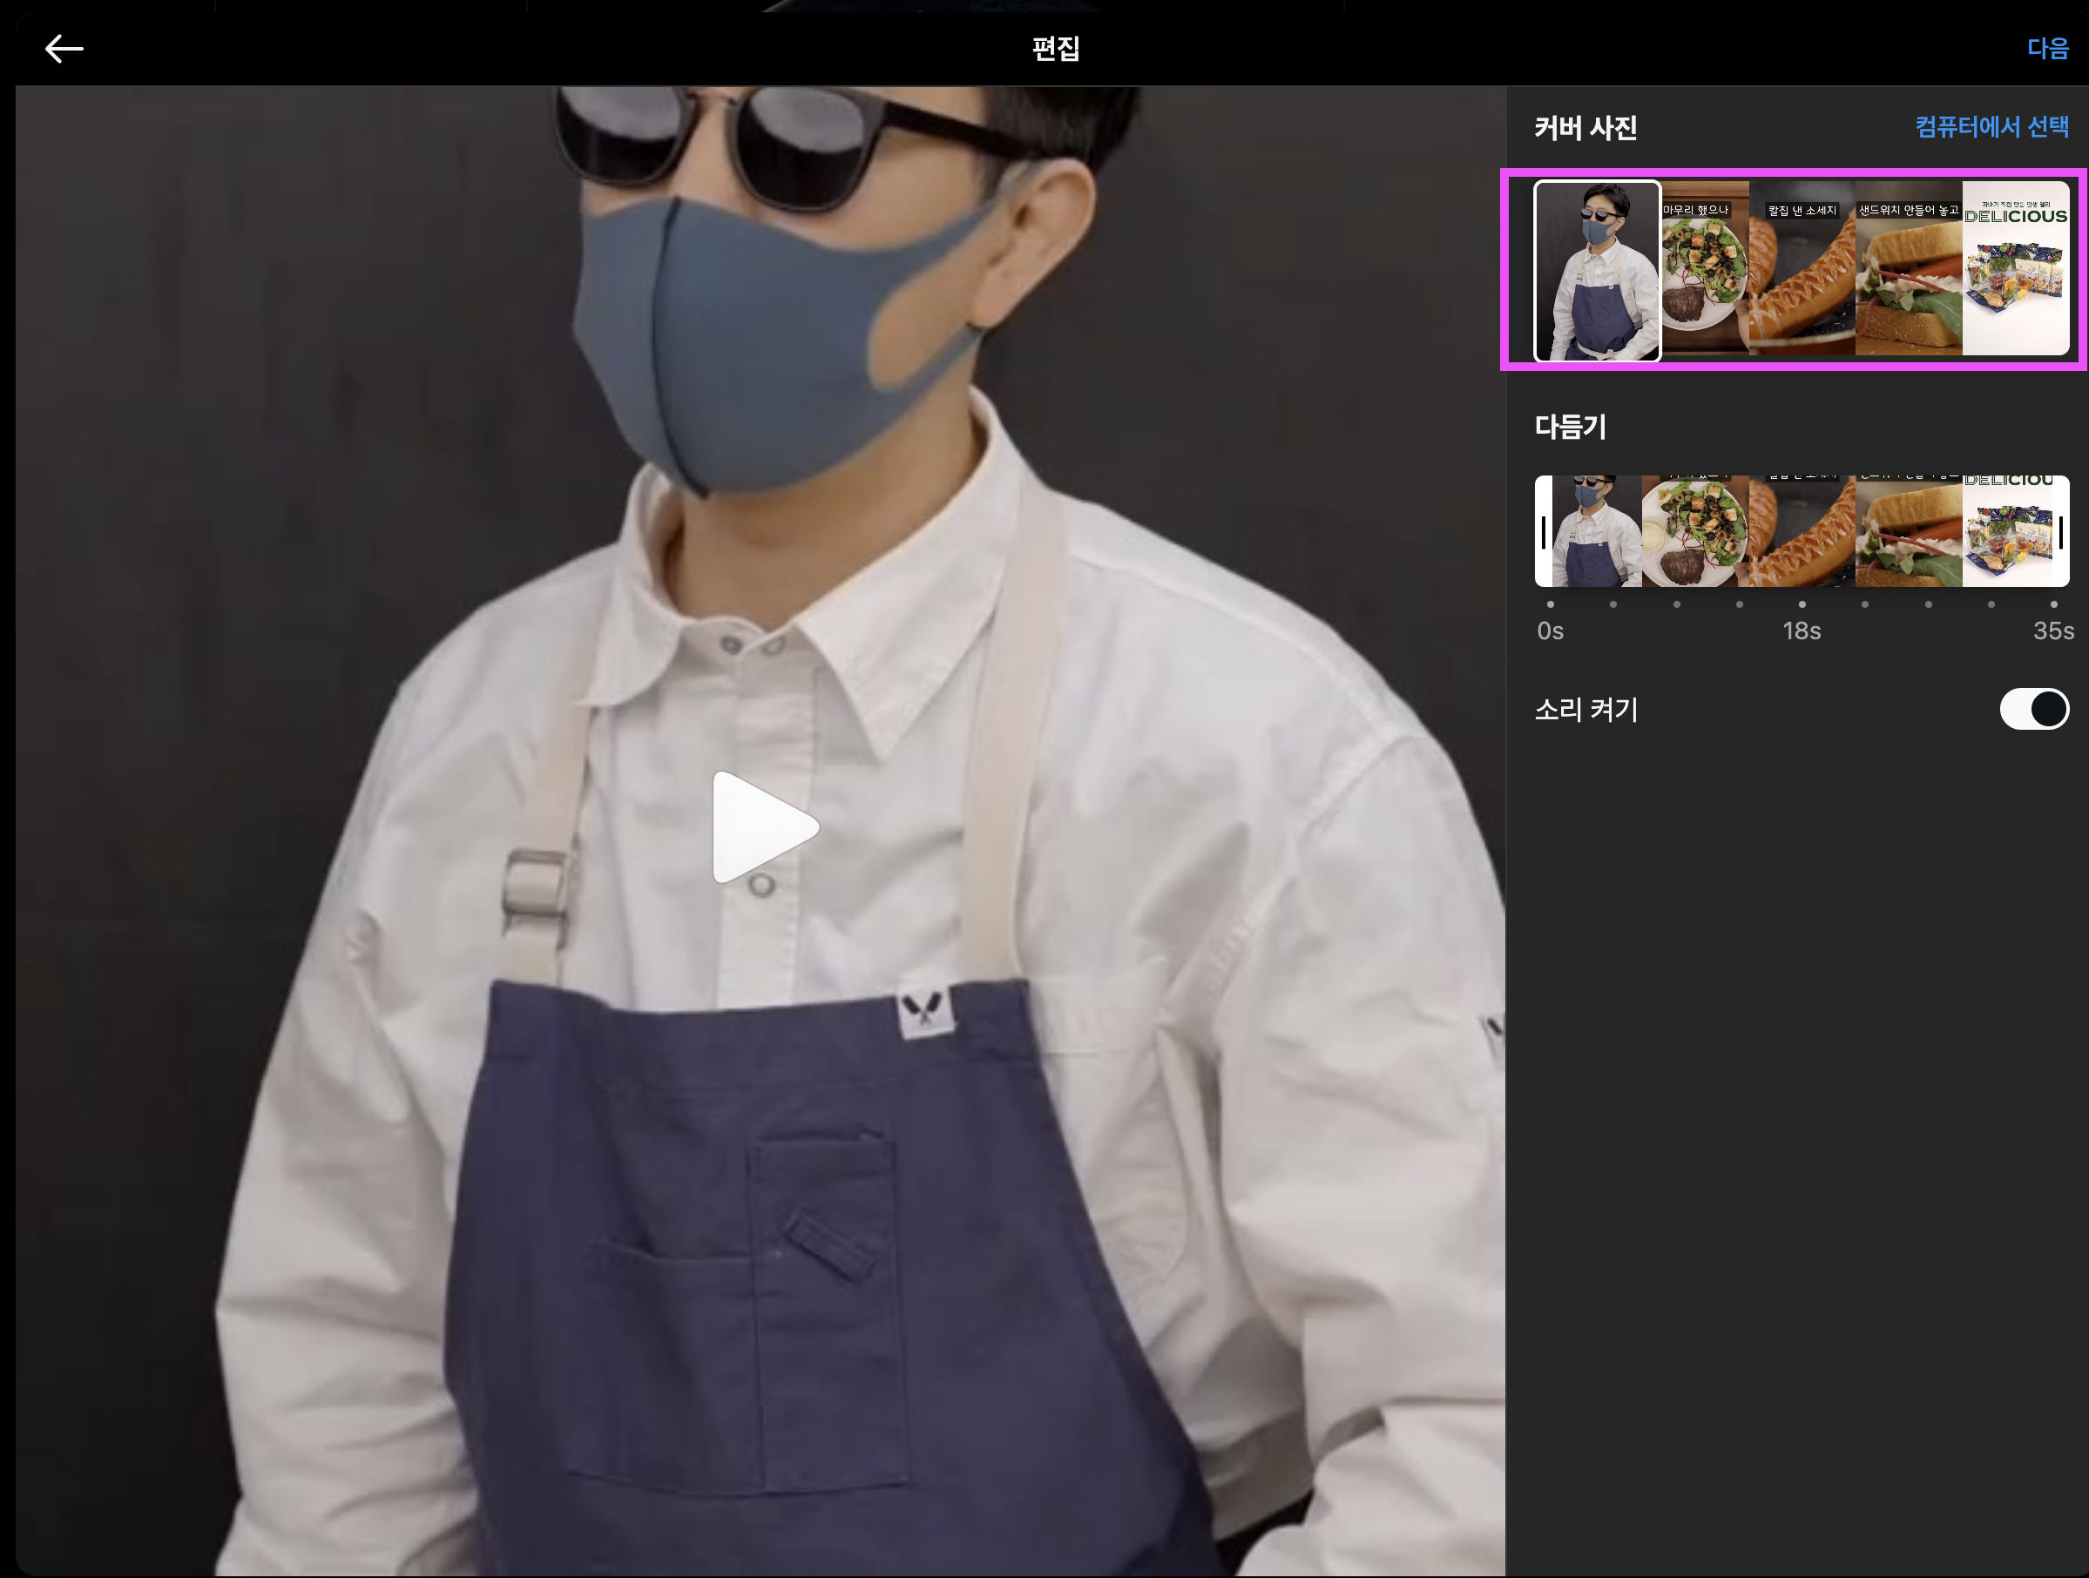Select sausage cover photo thumbnail

[1802, 271]
